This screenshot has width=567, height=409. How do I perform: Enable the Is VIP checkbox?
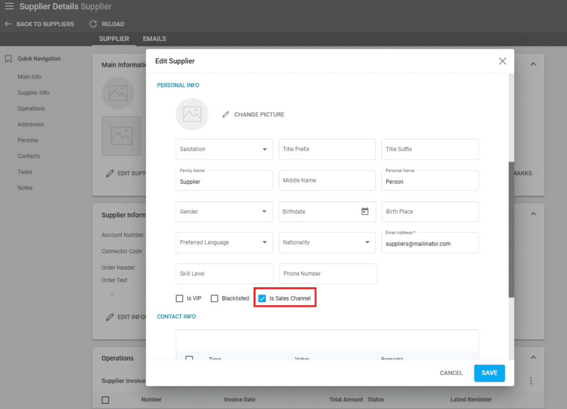(x=179, y=299)
